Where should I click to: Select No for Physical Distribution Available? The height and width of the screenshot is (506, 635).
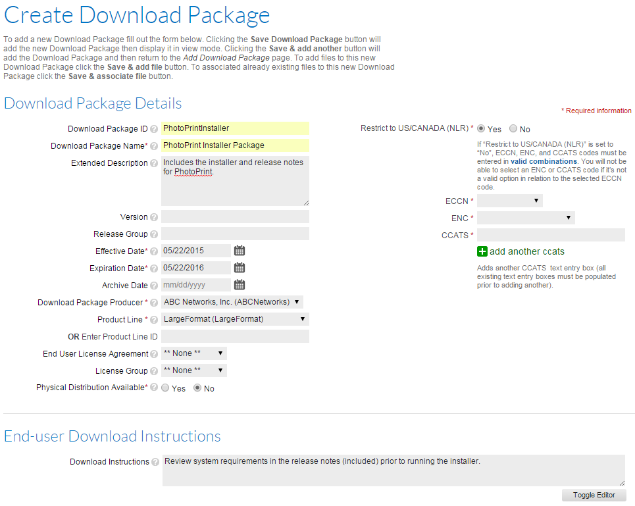pyautogui.click(x=197, y=388)
